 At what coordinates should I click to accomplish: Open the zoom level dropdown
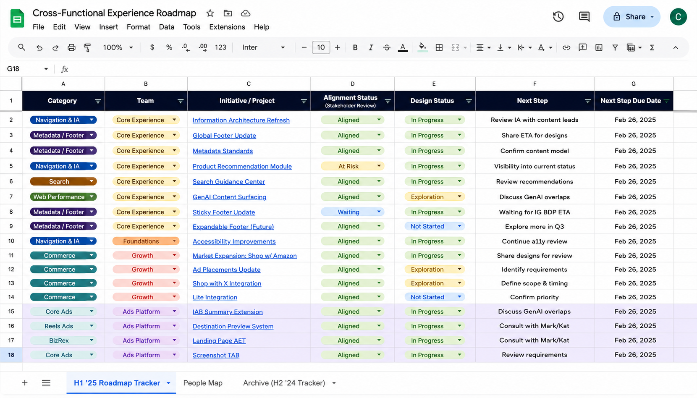pos(118,47)
